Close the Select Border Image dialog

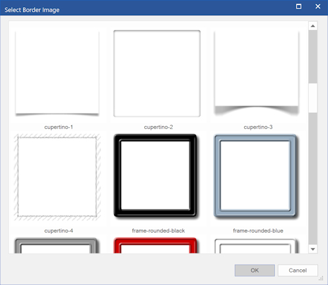[x=318, y=7]
